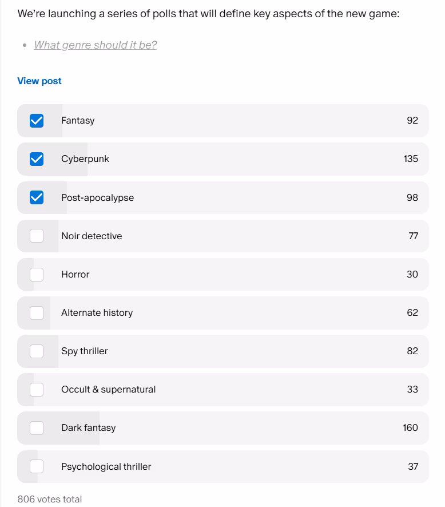Check the Occult & supernatural box

(37, 389)
